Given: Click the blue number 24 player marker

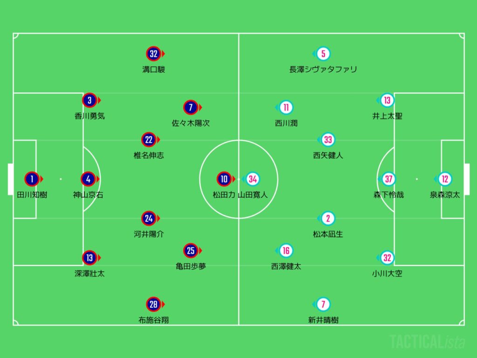Looking at the screenshot, I should click(x=149, y=218).
